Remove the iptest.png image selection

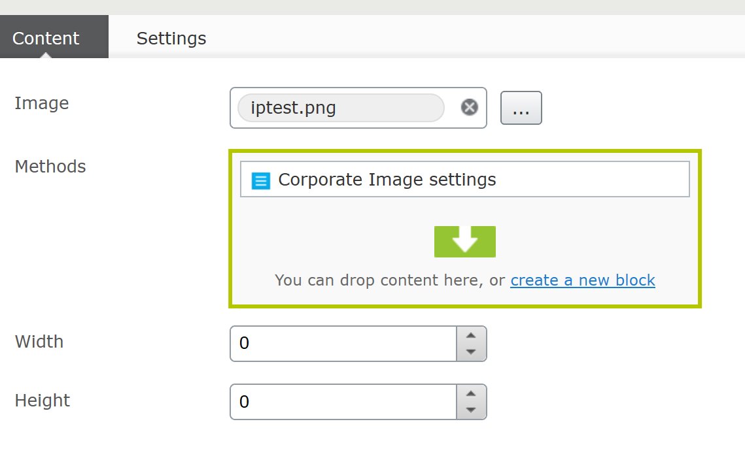coord(469,107)
